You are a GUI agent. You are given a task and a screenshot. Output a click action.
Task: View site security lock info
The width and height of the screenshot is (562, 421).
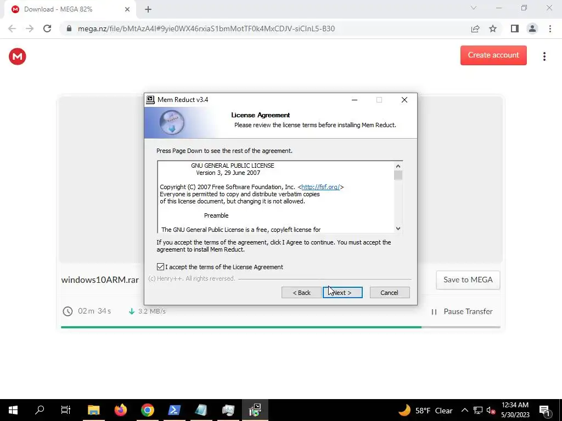coord(69,29)
